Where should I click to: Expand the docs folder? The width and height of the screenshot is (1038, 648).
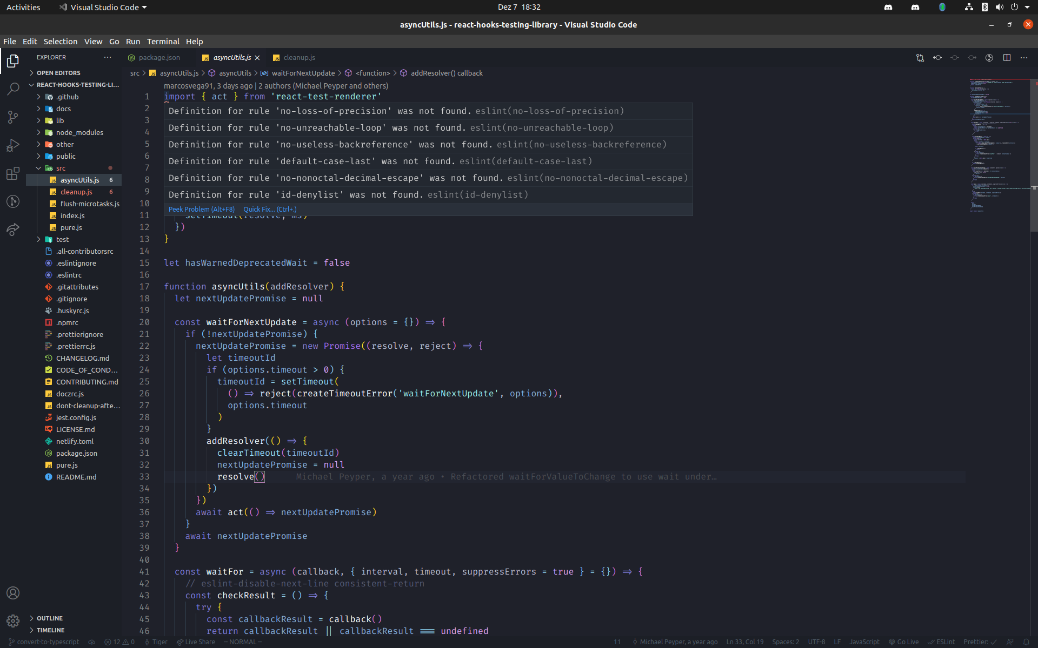[63, 109]
